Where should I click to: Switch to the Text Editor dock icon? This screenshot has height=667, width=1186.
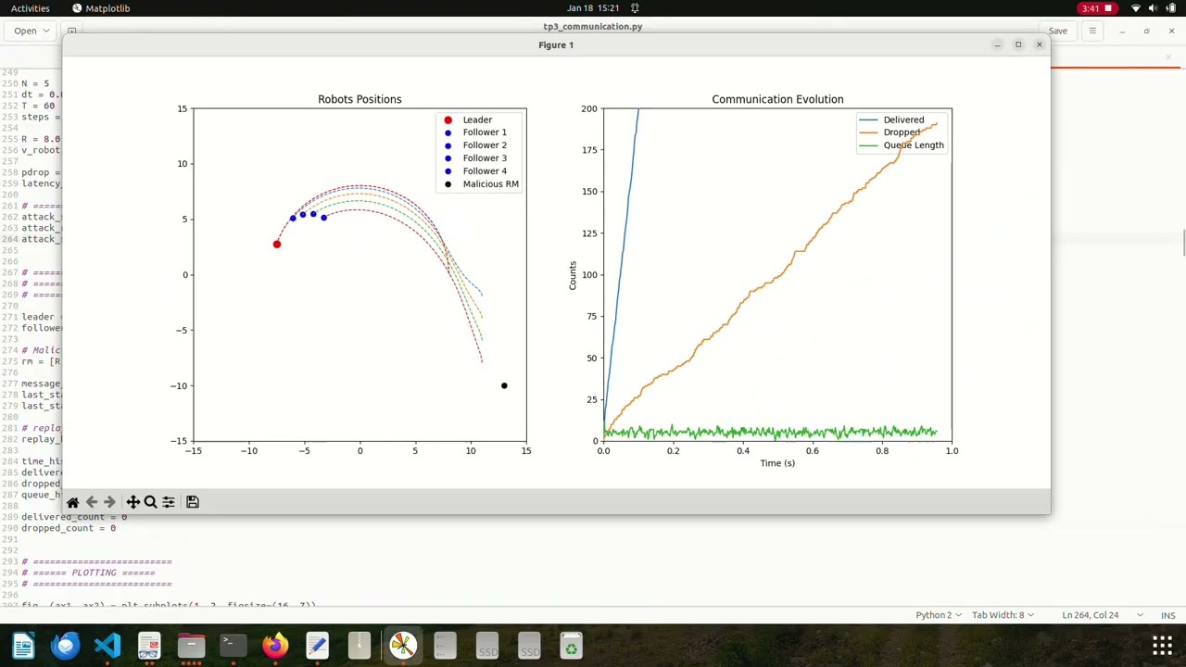317,646
